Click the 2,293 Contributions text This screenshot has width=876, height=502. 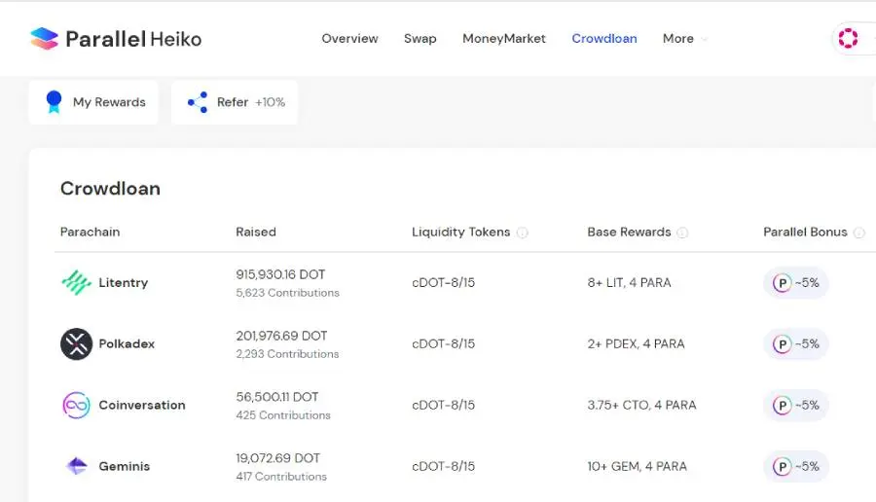pyautogui.click(x=287, y=354)
